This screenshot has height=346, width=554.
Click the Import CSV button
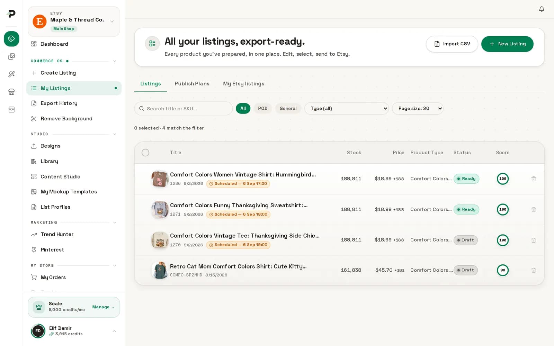tap(452, 44)
